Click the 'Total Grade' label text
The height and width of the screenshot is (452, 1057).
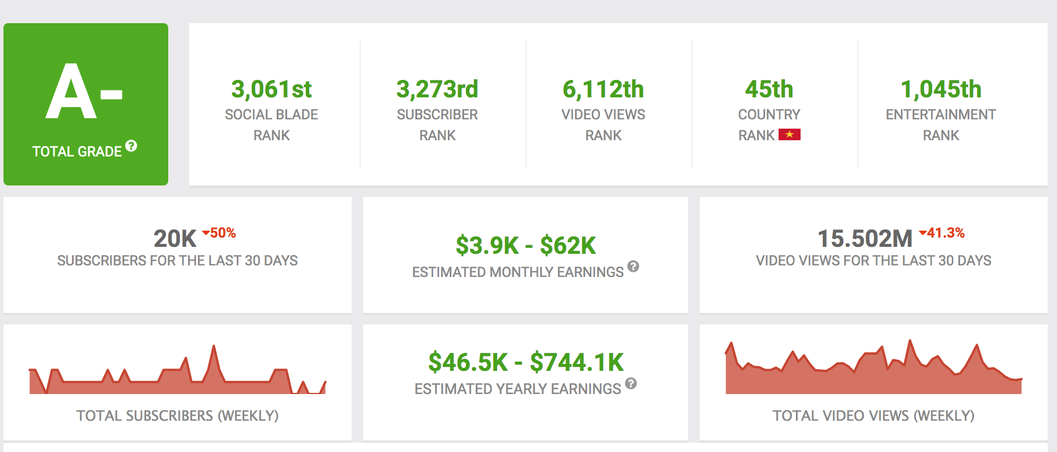tap(77, 152)
